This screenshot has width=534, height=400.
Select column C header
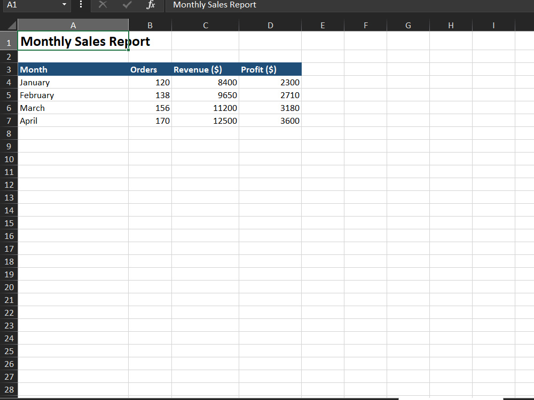pyautogui.click(x=206, y=26)
